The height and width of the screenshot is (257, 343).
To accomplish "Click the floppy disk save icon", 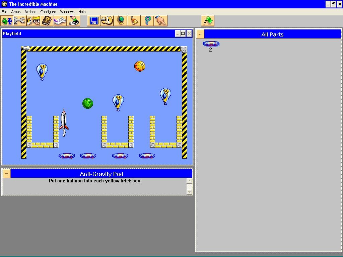I will (x=94, y=21).
